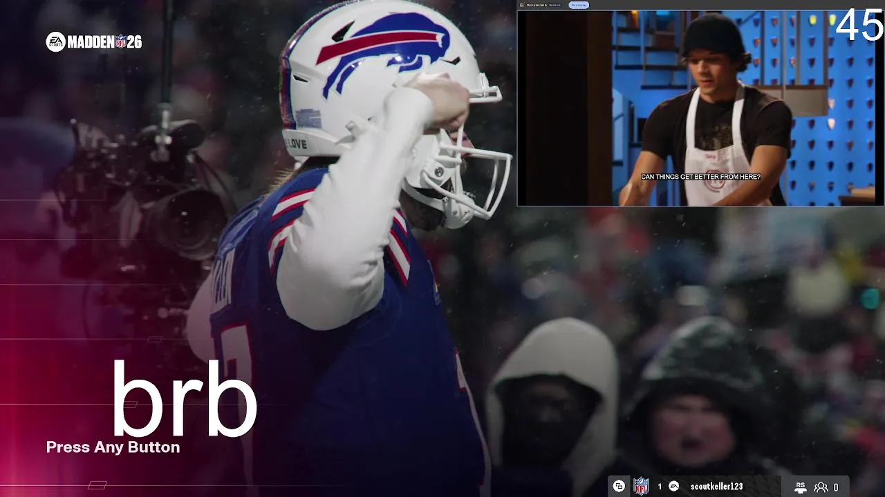This screenshot has height=497, width=885.
Task: Click the blue stop sharing pill button
Action: (579, 5)
